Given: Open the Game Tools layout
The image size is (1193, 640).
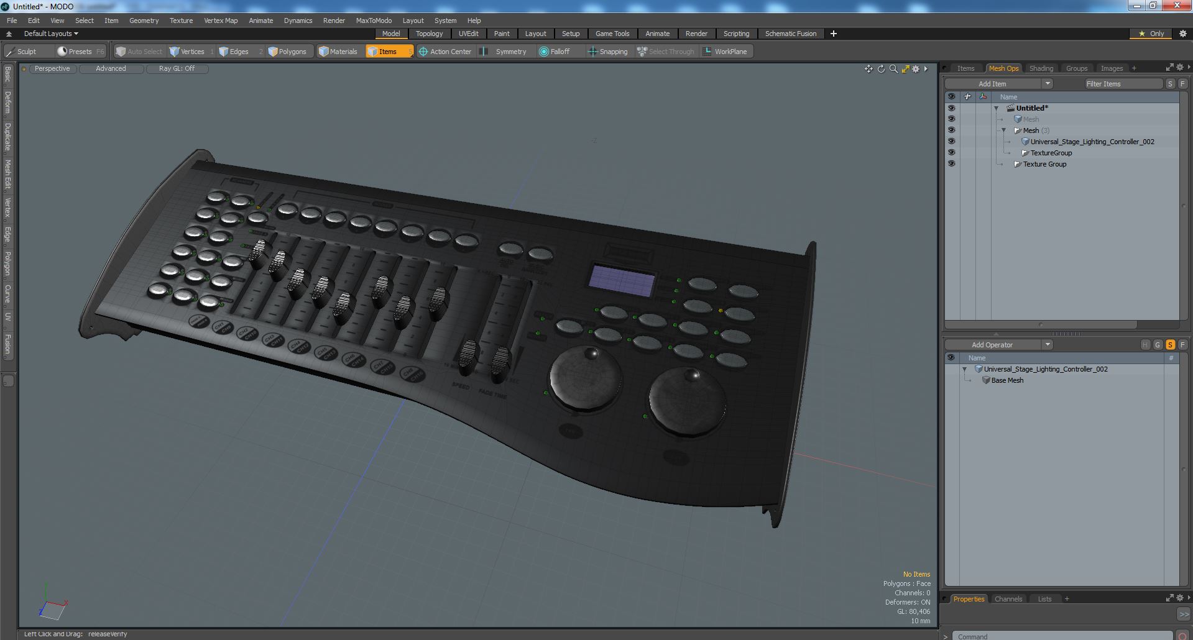Looking at the screenshot, I should pyautogui.click(x=612, y=34).
